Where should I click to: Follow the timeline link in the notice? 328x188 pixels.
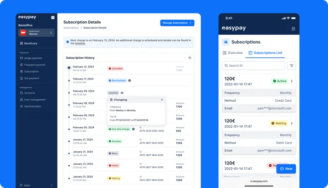80,43
